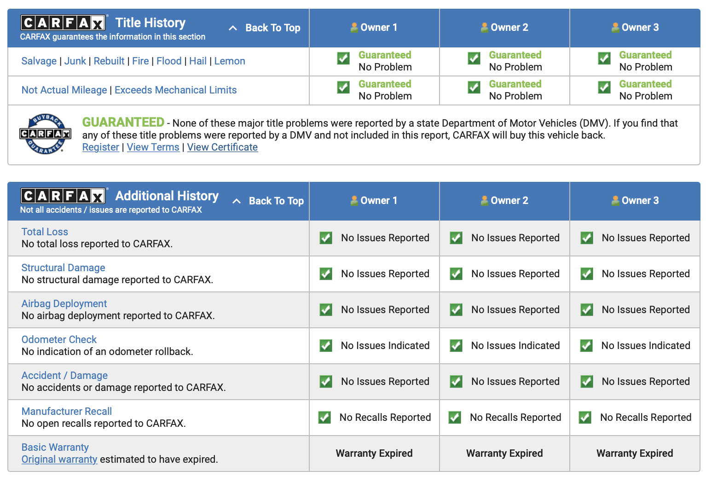Open the Airbag Deployment link

coord(64,303)
